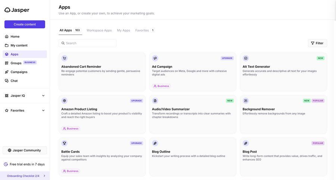
Task: Click Business tag on Battle Cards card
Action: click(x=71, y=171)
